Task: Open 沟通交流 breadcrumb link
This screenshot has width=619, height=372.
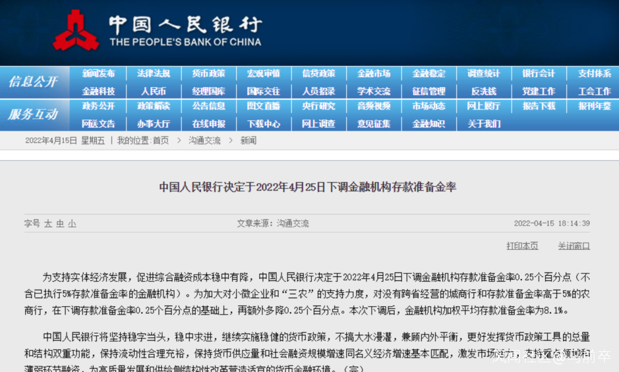Action: pos(205,140)
